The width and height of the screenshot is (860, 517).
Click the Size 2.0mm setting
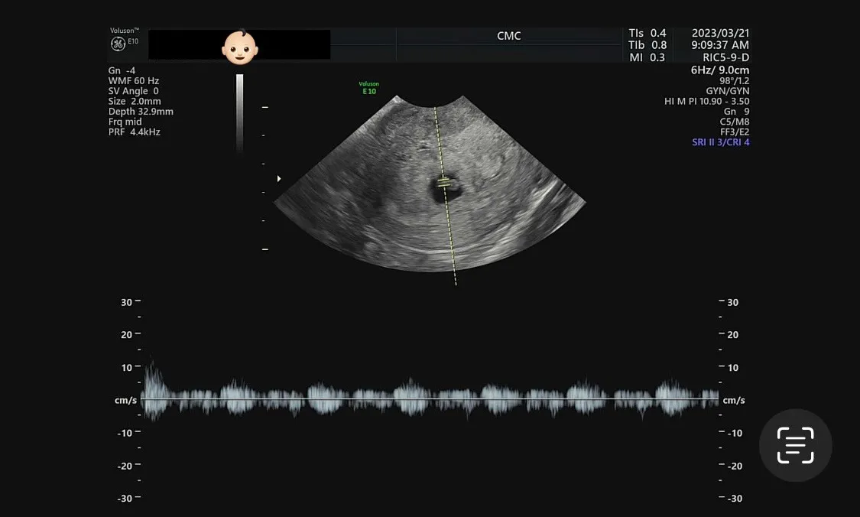tap(135, 101)
